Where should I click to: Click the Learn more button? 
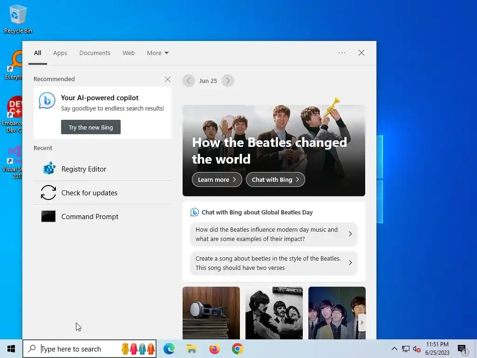click(x=217, y=179)
